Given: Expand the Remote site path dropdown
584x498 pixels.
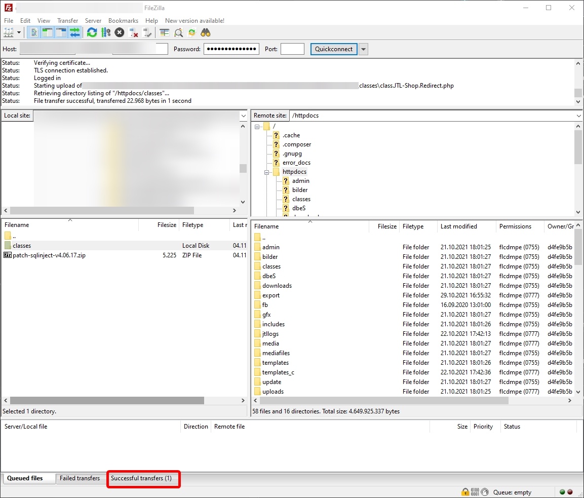Looking at the screenshot, I should [578, 116].
